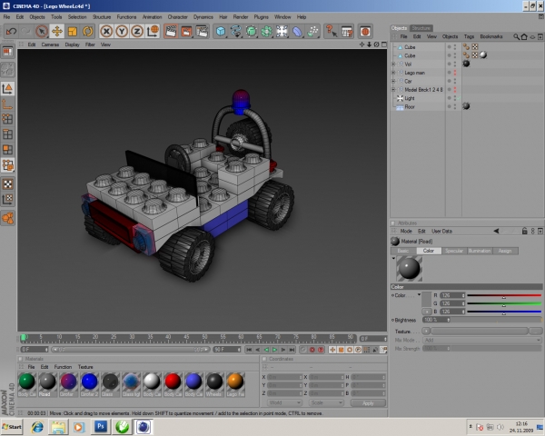
Task: Click the Undo arrow icon
Action: [11, 32]
